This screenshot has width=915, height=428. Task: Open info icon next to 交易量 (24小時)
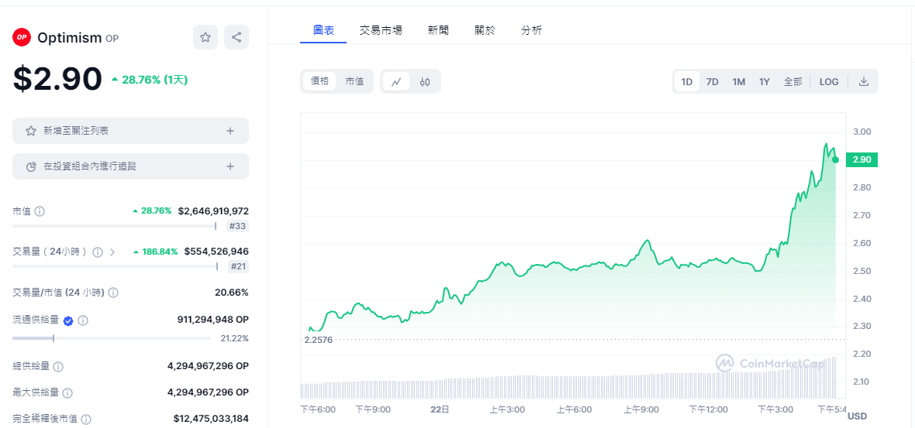point(98,252)
